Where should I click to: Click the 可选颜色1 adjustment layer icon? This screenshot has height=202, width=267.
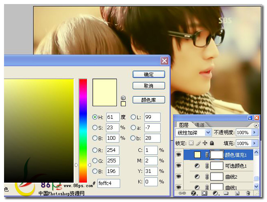[197, 166]
